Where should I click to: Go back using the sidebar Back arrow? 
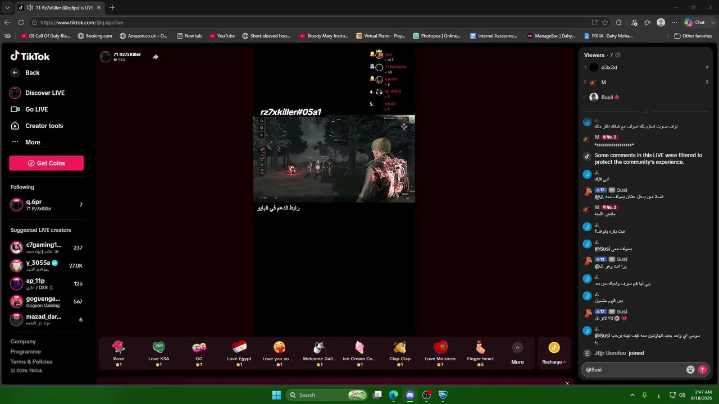pyautogui.click(x=15, y=72)
